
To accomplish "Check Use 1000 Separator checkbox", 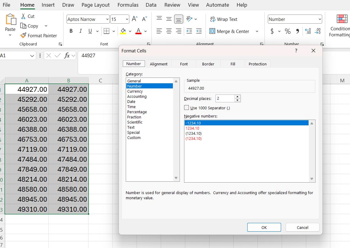I will [x=186, y=107].
